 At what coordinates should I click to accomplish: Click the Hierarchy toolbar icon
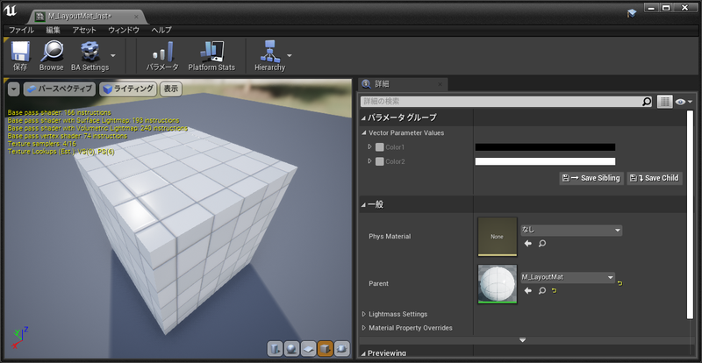click(x=269, y=52)
